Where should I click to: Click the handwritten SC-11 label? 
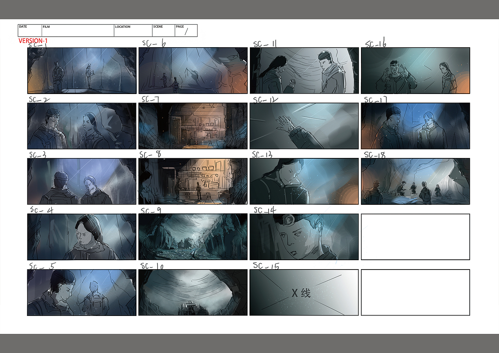[x=265, y=44]
